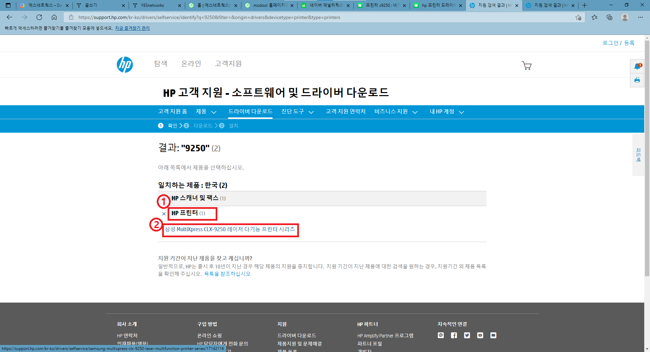Collapse the HP 프린터 category with X

[164, 214]
